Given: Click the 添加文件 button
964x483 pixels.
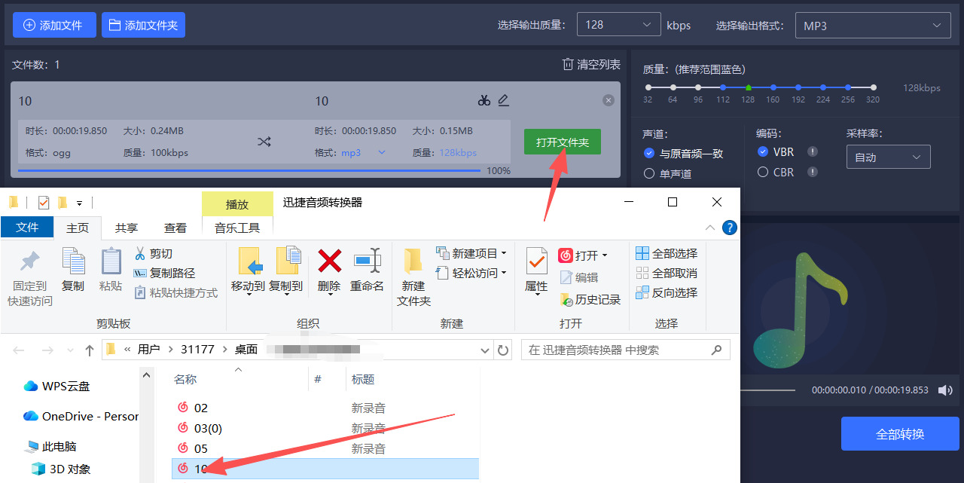Looking at the screenshot, I should coord(54,25).
